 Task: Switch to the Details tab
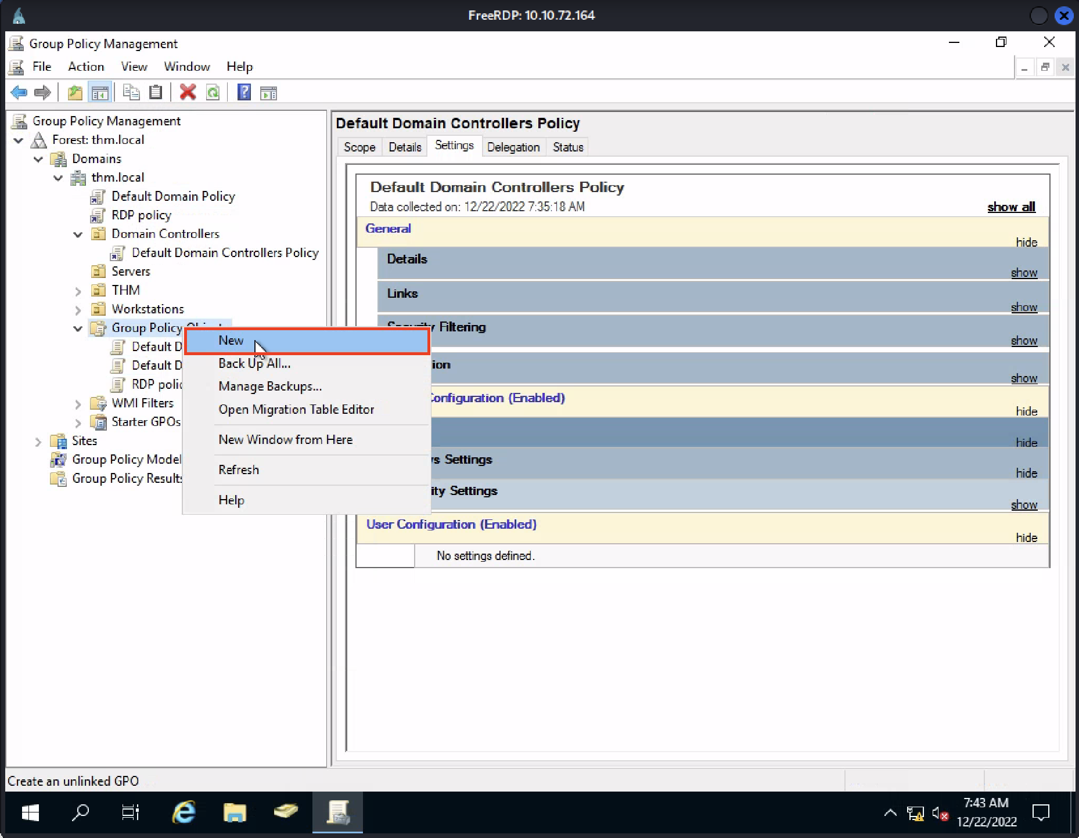pos(405,147)
